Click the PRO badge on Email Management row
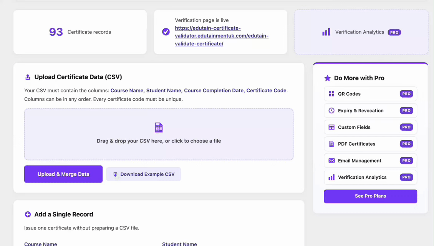 coord(406,161)
